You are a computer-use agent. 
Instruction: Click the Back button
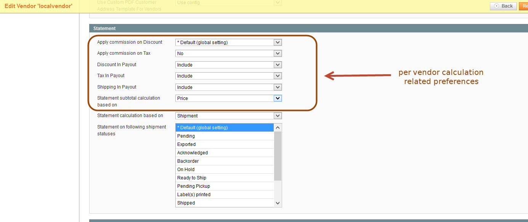[503, 6]
